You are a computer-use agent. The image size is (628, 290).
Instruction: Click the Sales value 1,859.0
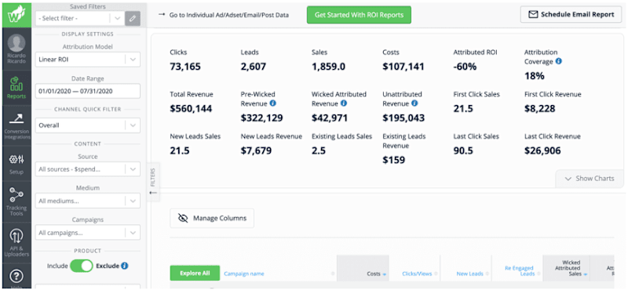[x=328, y=67]
